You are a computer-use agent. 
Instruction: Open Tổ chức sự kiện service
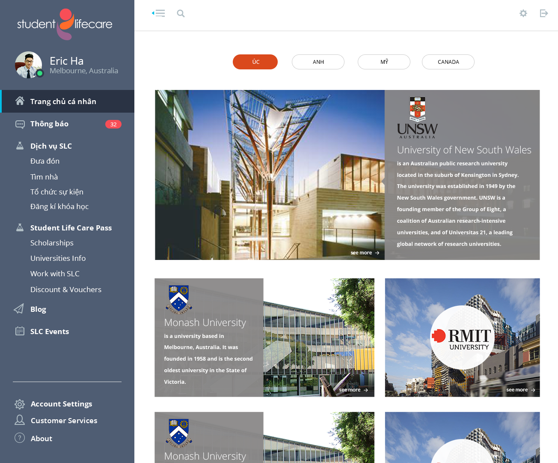pyautogui.click(x=57, y=192)
